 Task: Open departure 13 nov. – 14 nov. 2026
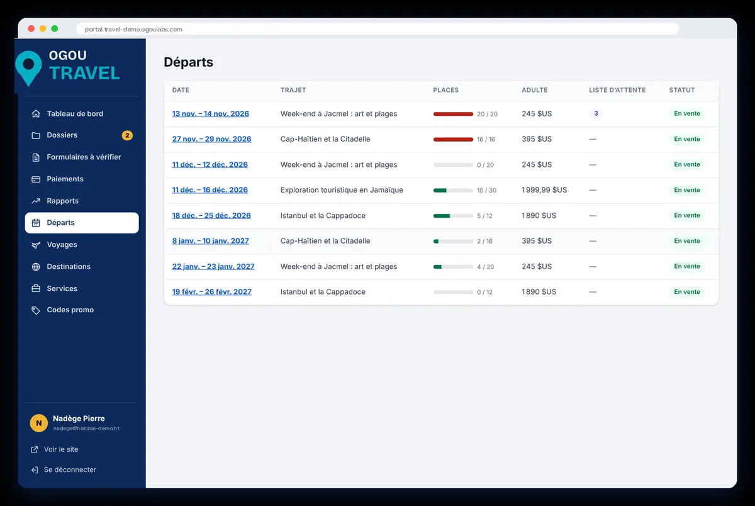(x=211, y=114)
